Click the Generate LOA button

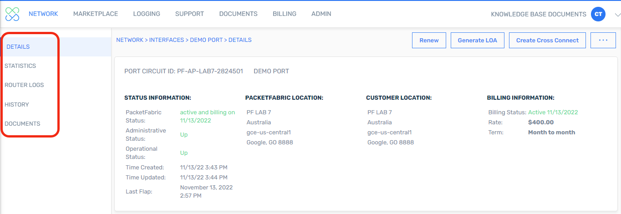pos(477,40)
